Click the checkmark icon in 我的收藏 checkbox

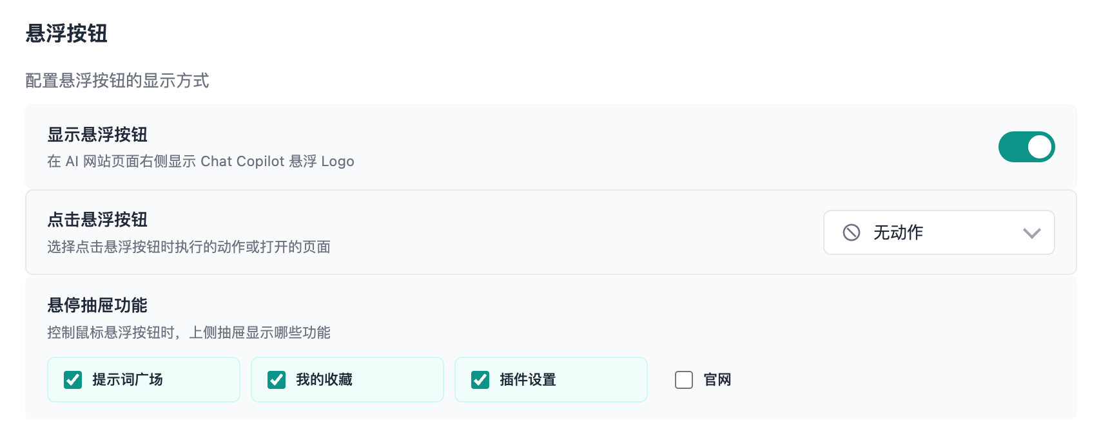pyautogui.click(x=277, y=380)
